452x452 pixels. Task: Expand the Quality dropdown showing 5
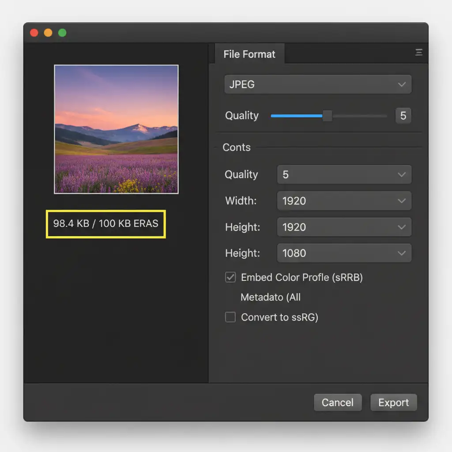click(344, 175)
